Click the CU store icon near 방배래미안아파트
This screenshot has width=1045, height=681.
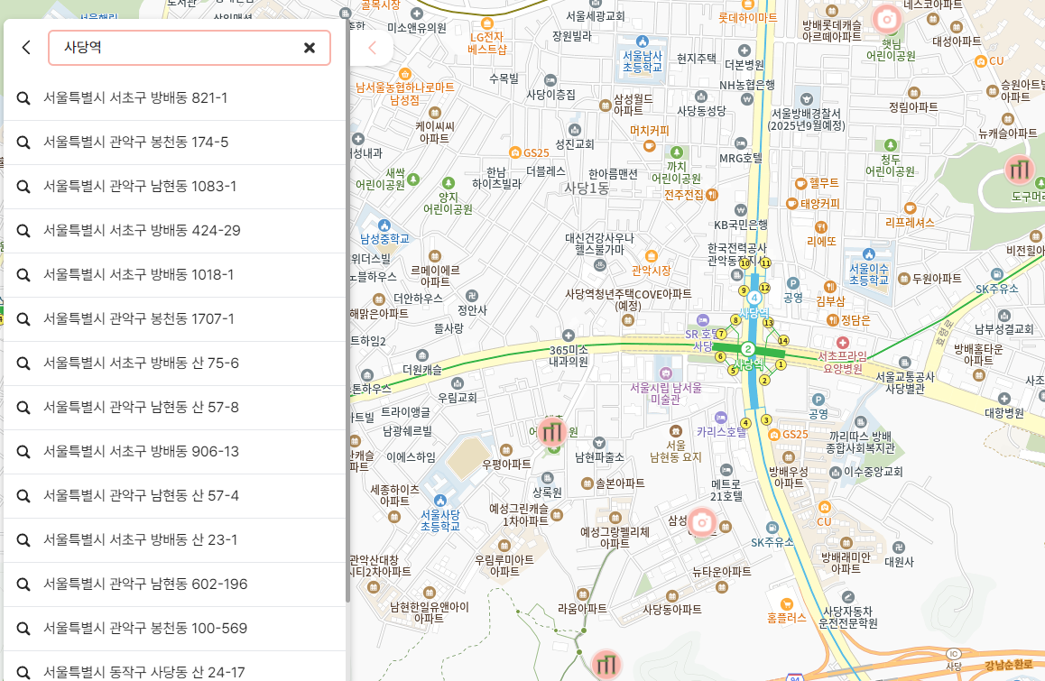(825, 507)
